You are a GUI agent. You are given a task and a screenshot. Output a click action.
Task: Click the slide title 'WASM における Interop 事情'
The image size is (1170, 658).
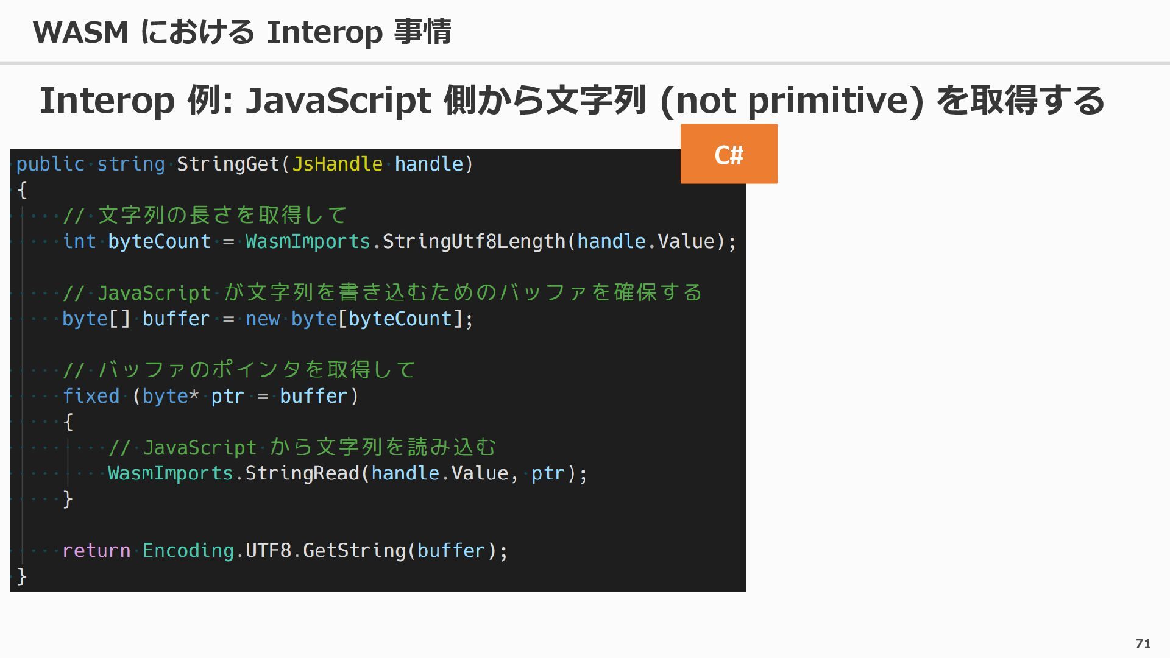pos(242,32)
